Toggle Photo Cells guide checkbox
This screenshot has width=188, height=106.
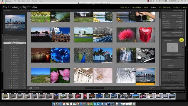(x=167, y=65)
